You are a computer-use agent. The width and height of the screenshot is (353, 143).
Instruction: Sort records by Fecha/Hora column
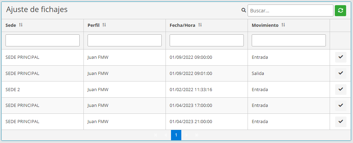click(x=200, y=25)
